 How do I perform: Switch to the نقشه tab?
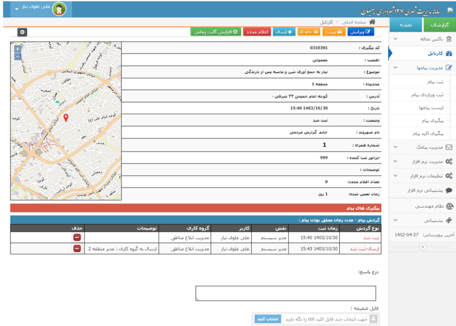click(406, 25)
